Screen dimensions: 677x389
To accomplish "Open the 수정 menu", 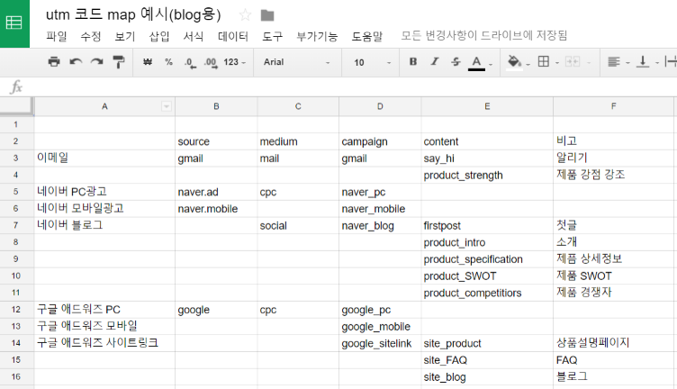I will (91, 36).
